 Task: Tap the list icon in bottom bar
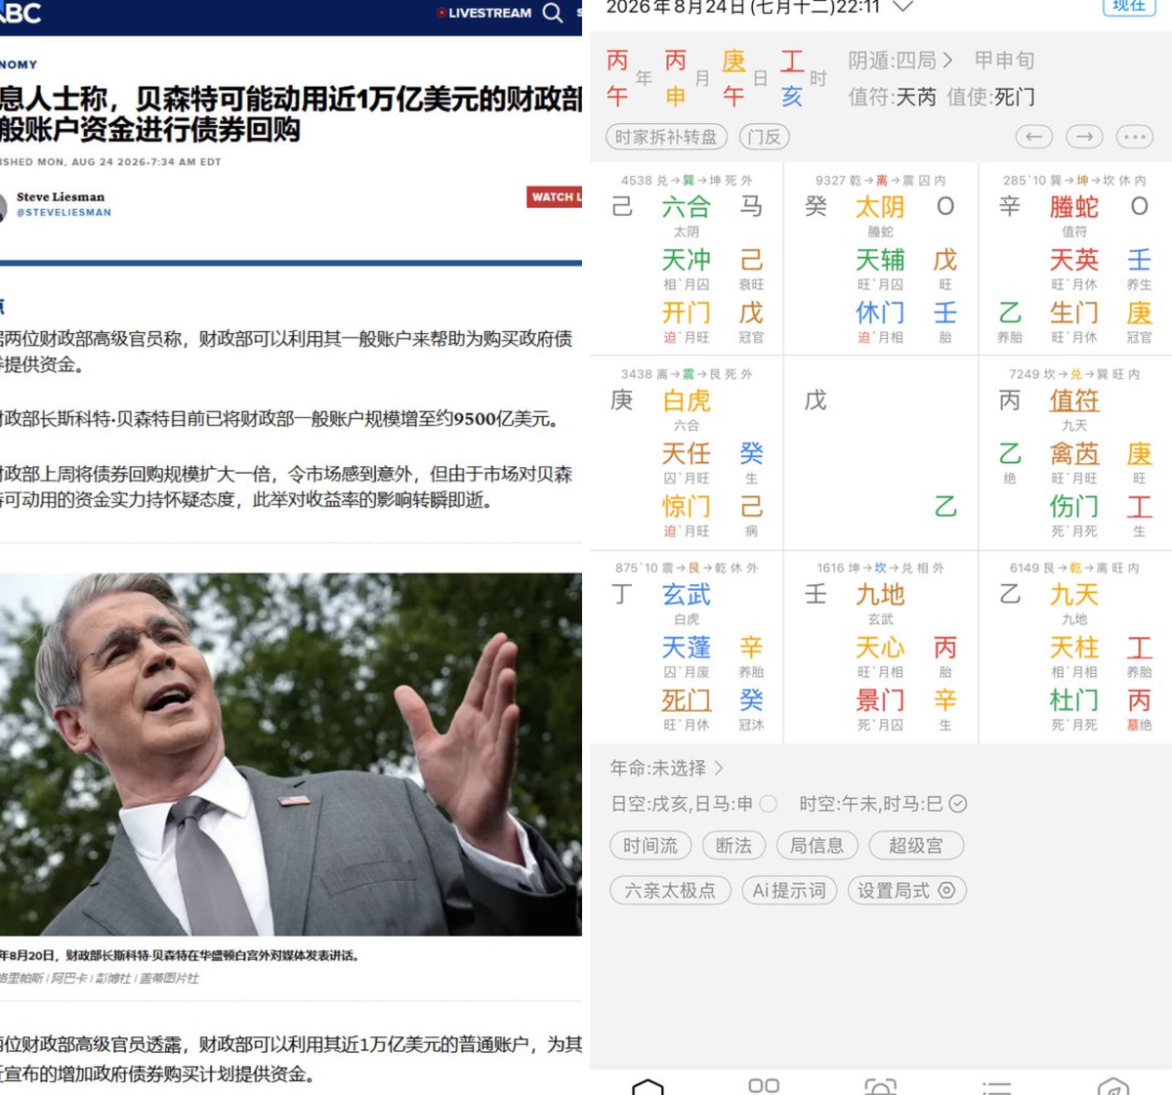996,1086
